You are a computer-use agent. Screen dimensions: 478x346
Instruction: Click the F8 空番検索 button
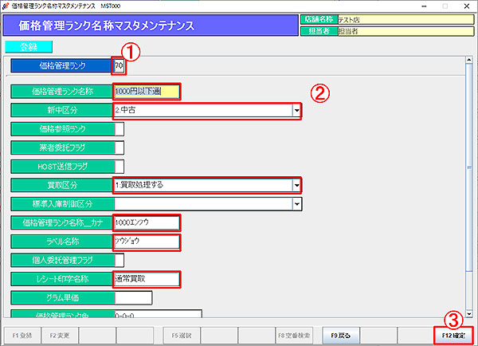tap(294, 336)
